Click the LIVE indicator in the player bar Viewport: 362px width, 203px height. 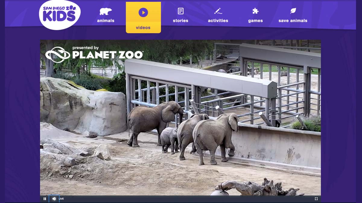[61, 199]
